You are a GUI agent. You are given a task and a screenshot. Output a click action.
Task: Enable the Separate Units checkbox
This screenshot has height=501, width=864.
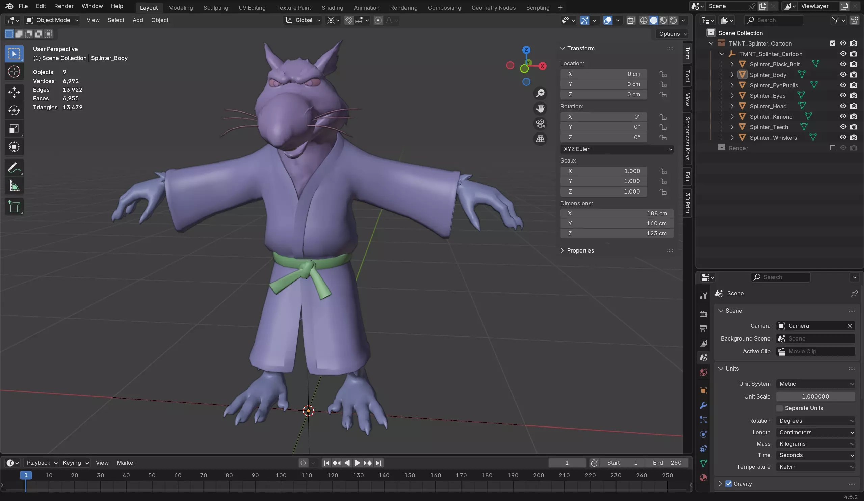click(x=780, y=408)
